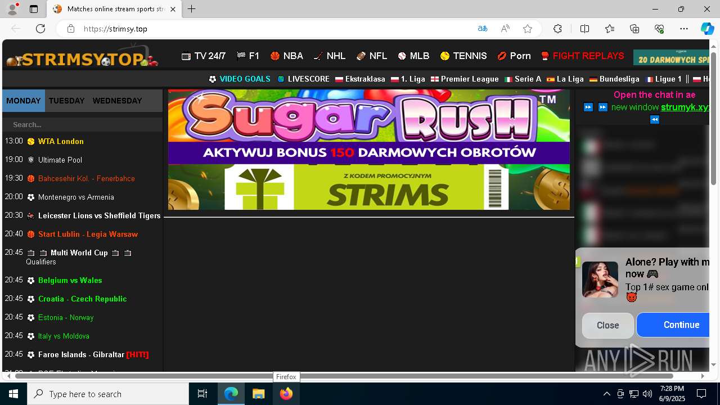Screen dimensions: 720x405
Task: Open the MLB section
Action: point(413,56)
